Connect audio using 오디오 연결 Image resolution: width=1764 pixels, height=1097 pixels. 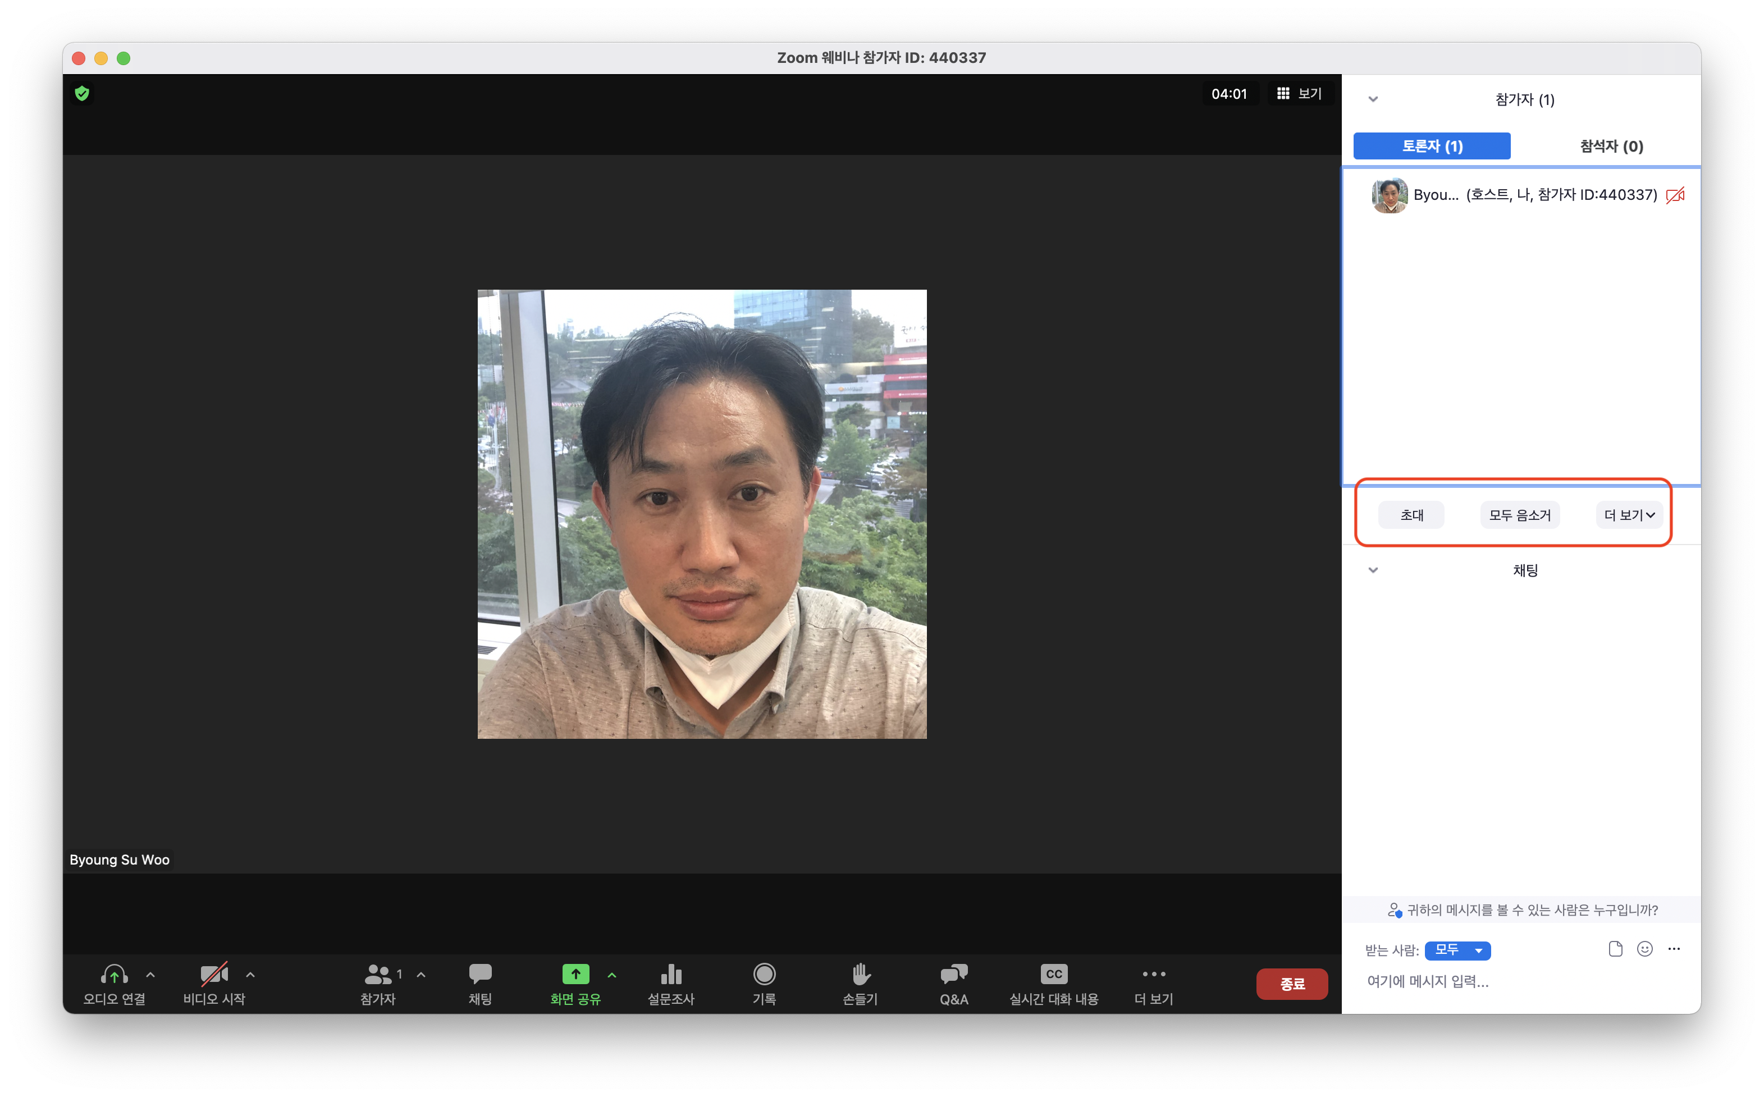pos(114,975)
